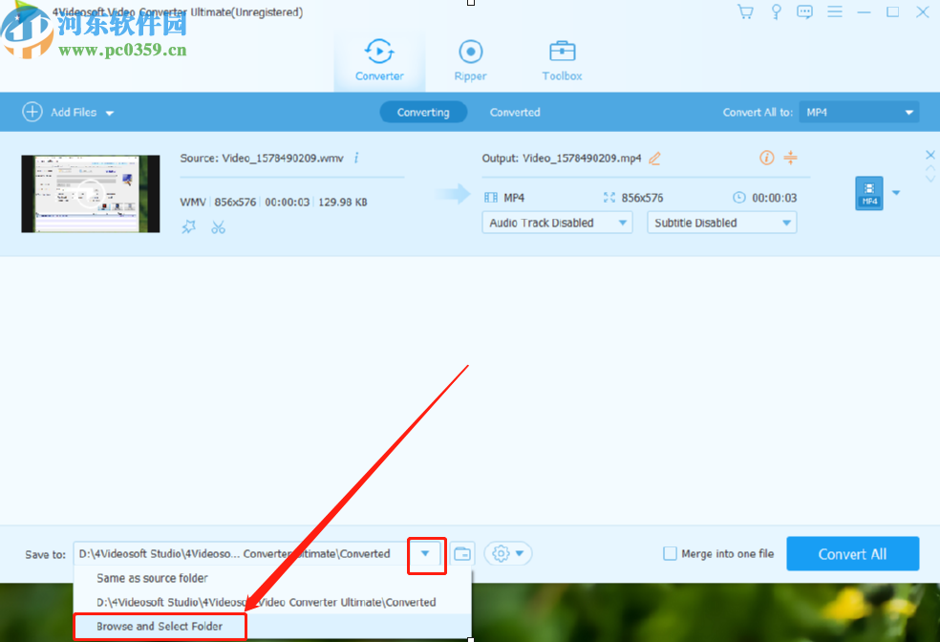Switch to the Converted tab
Screen dimensions: 940x642
pyautogui.click(x=515, y=112)
